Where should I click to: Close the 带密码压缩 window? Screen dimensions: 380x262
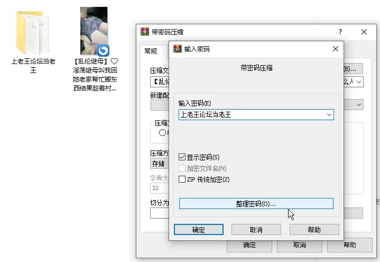click(x=364, y=32)
